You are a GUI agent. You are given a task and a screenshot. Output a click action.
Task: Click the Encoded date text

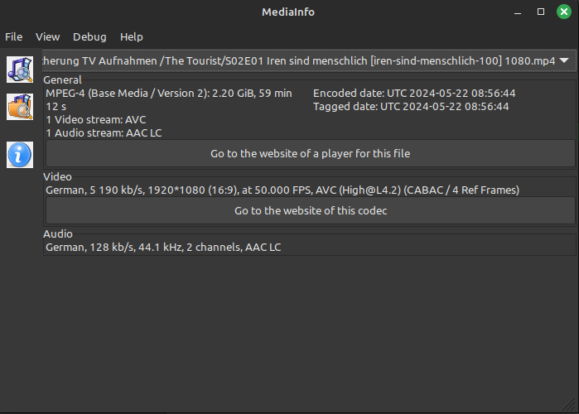414,93
